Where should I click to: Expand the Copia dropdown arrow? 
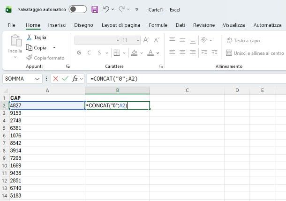54,48
